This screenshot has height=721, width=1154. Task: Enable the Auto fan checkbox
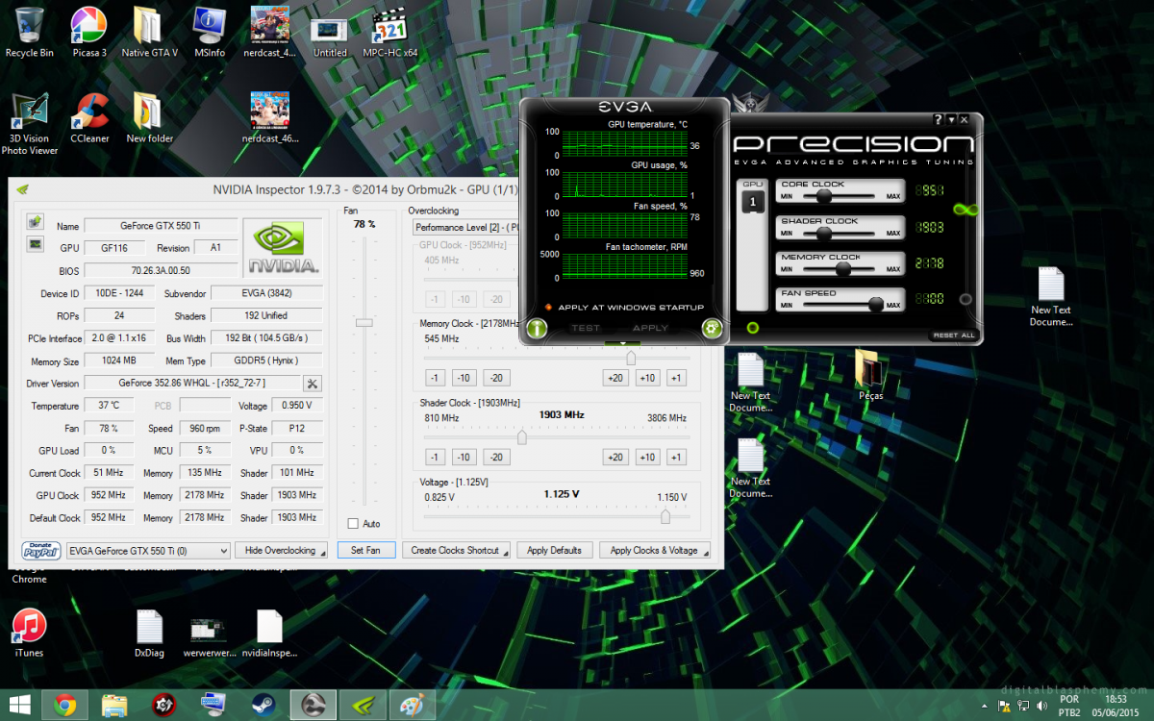(x=353, y=524)
